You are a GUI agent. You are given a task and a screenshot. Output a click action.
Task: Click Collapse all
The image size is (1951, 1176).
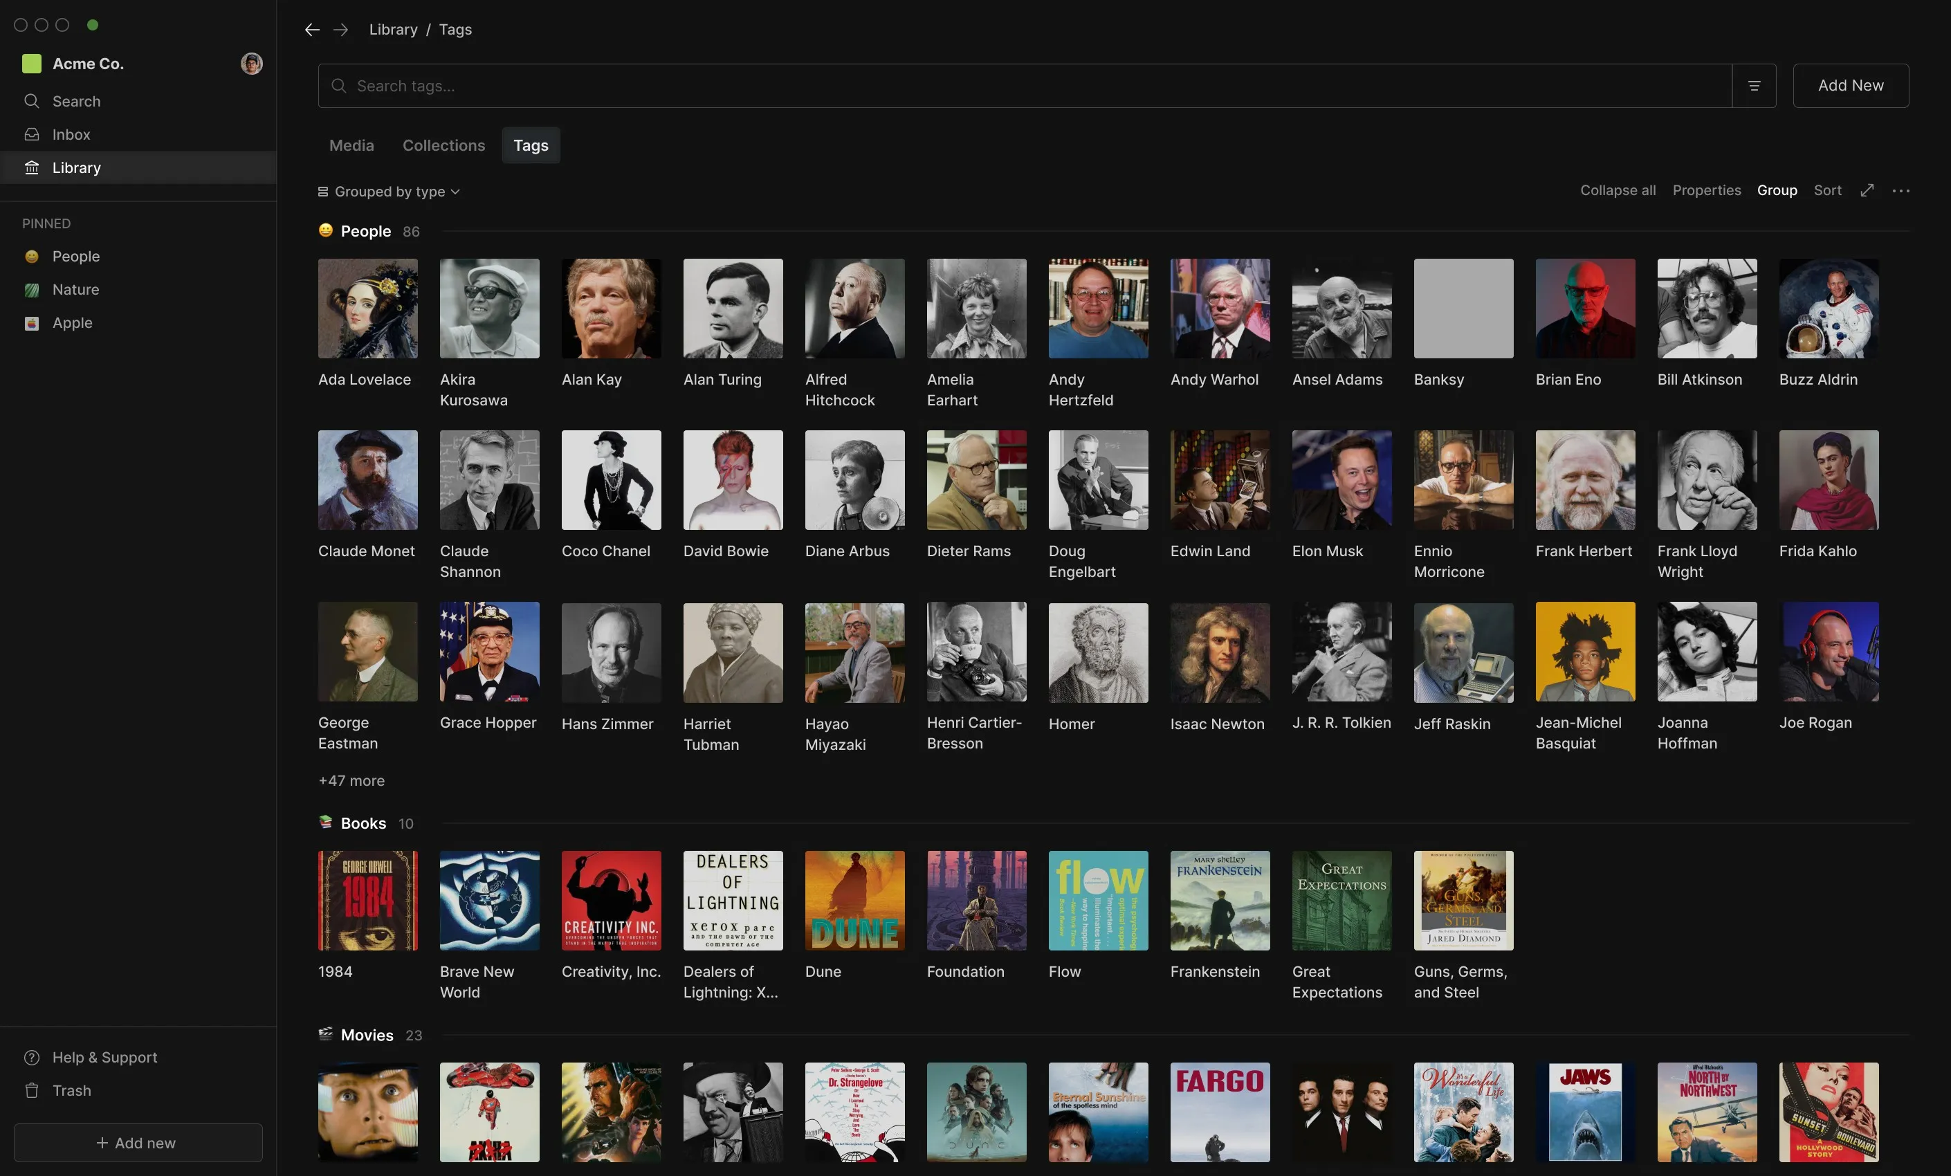[1618, 190]
